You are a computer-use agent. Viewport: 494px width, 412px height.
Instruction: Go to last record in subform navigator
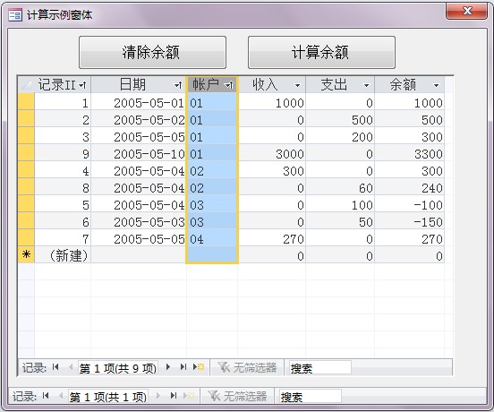coord(183,367)
